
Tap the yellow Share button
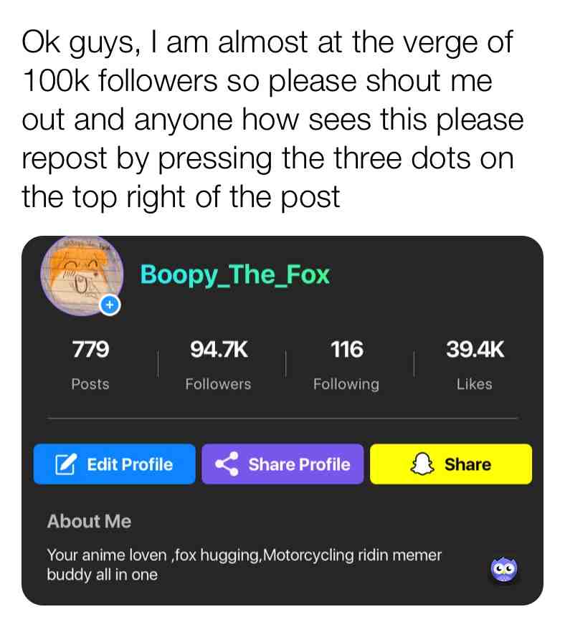point(451,464)
